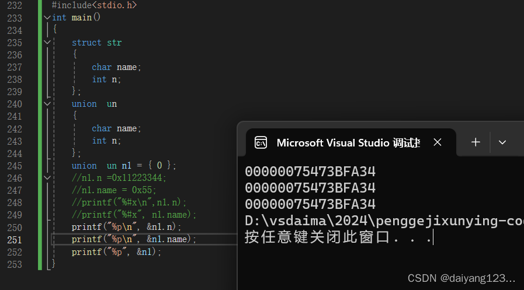The width and height of the screenshot is (524, 290).
Task: Collapse the commented block at line 246
Action: [x=47, y=178]
